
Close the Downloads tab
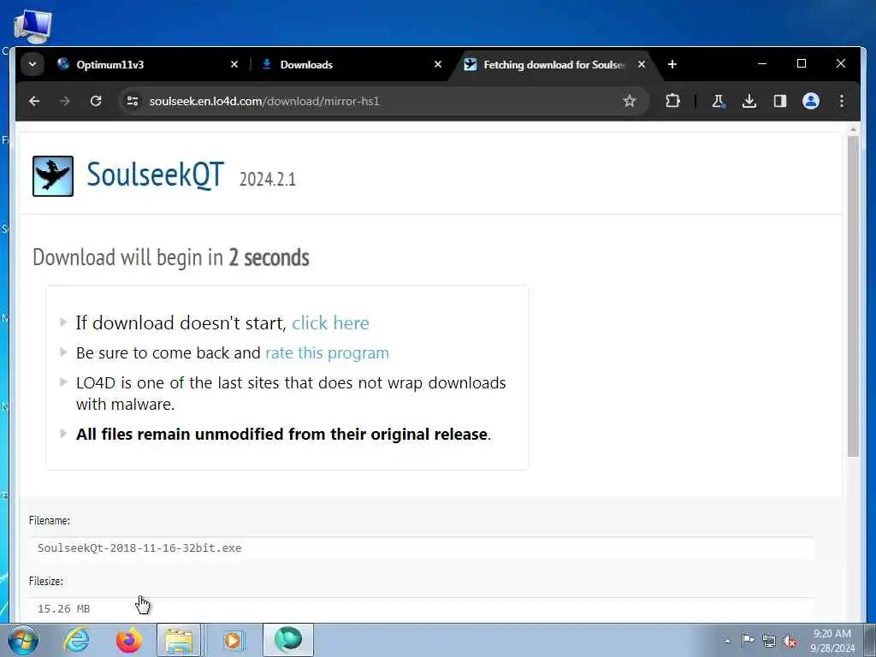pyautogui.click(x=438, y=65)
